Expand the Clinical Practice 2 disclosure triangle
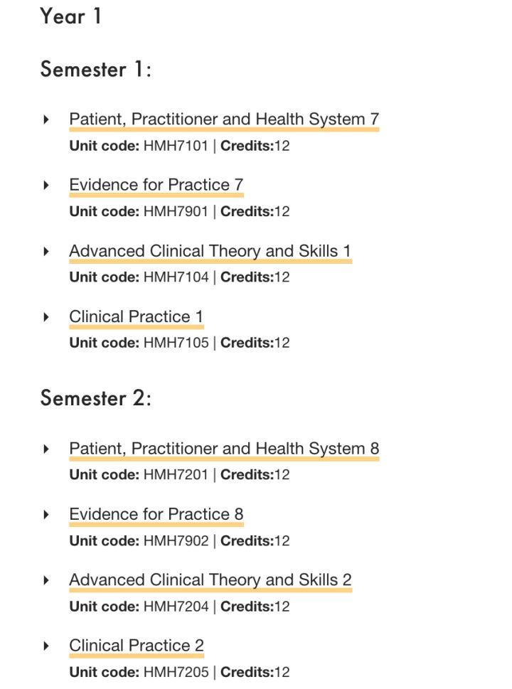The height and width of the screenshot is (689, 512). coord(46,646)
